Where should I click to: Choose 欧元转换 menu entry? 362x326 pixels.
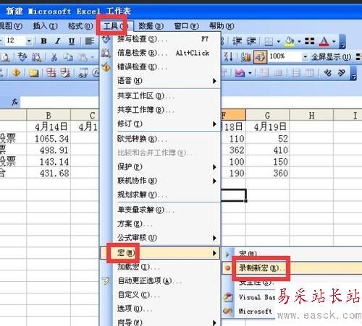click(x=160, y=139)
